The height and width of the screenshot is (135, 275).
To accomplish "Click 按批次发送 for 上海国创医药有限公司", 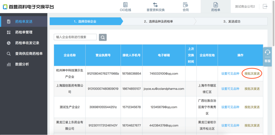I will (x=252, y=89).
